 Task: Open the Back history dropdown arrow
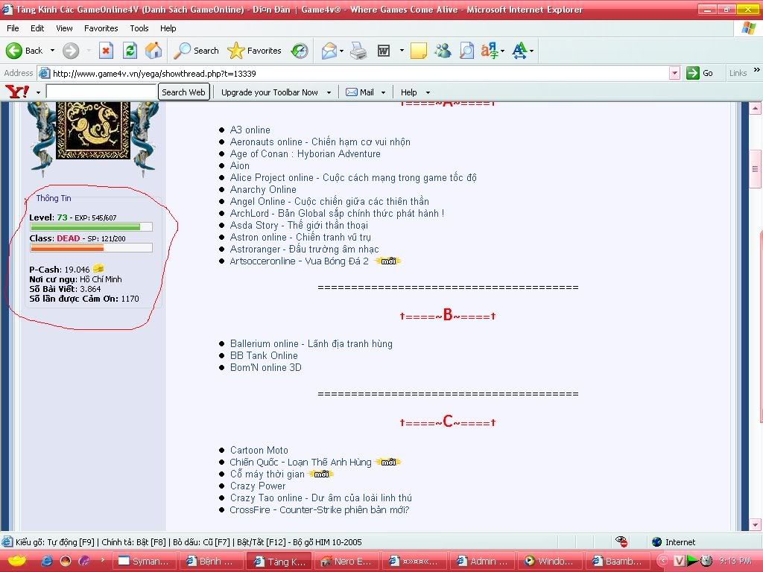53,51
